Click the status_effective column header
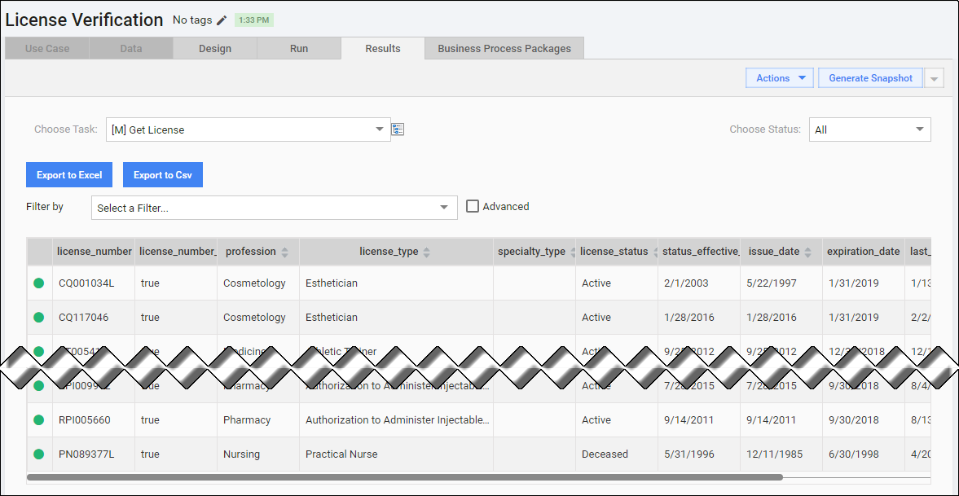 click(x=698, y=252)
